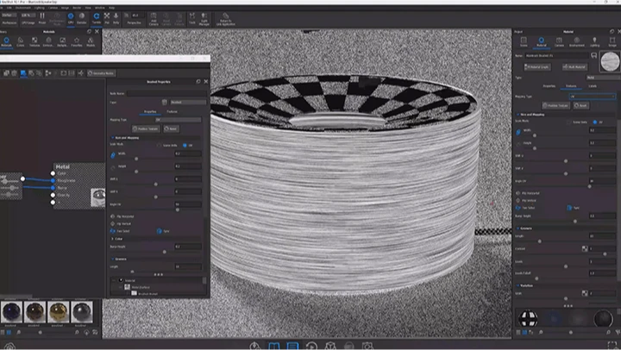Viewport: 621px width, 350px height.
Task: Expand the Color section in Brushed Properties
Action: coord(112,239)
